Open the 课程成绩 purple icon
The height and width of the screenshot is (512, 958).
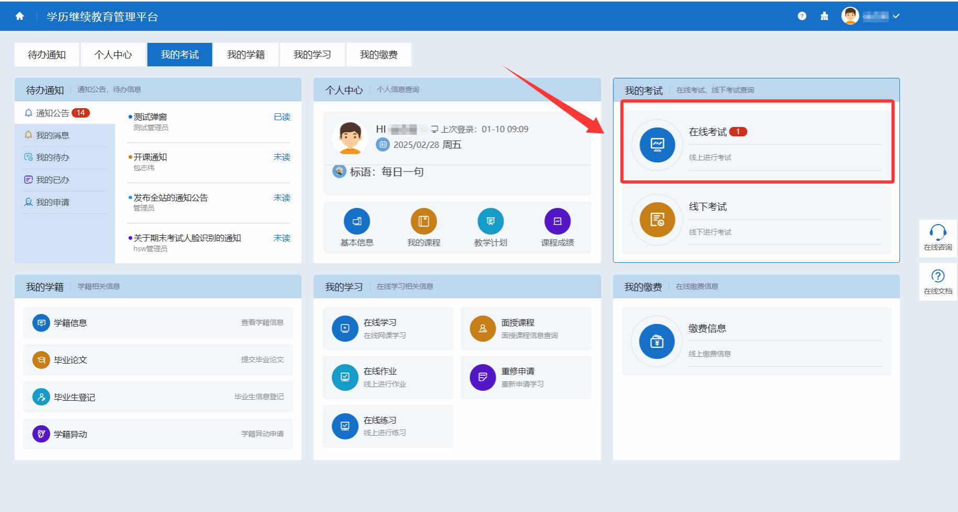pyautogui.click(x=557, y=222)
